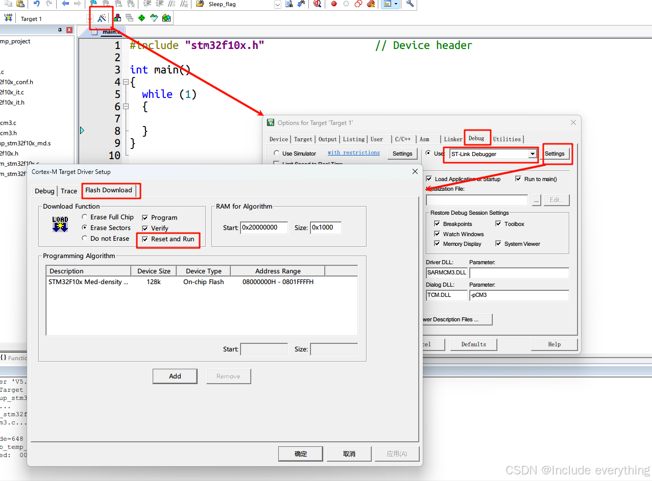Select Use Simulator radio in Options dialog
Screen dimensions: 652x481
pyautogui.click(x=276, y=154)
